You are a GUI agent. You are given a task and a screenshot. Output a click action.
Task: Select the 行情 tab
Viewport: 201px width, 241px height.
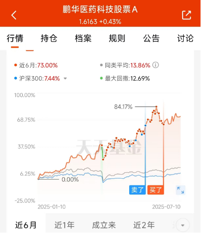15,38
